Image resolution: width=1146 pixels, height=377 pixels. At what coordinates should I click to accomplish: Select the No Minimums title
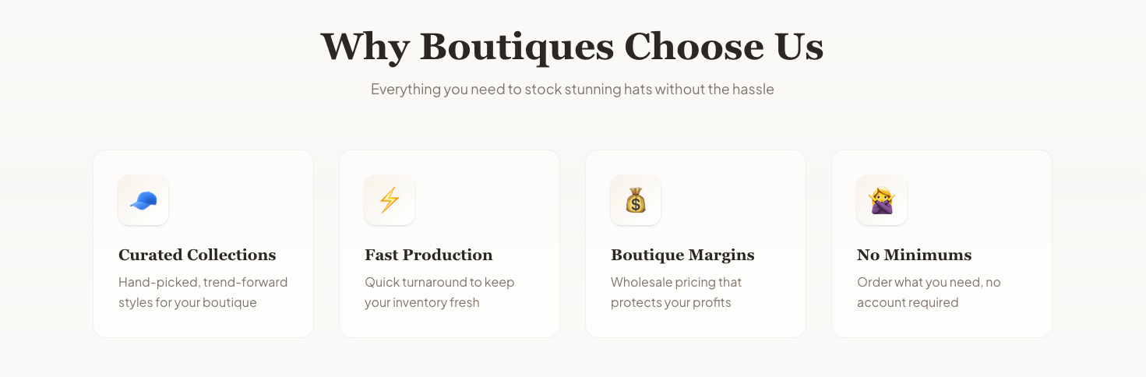tap(914, 255)
